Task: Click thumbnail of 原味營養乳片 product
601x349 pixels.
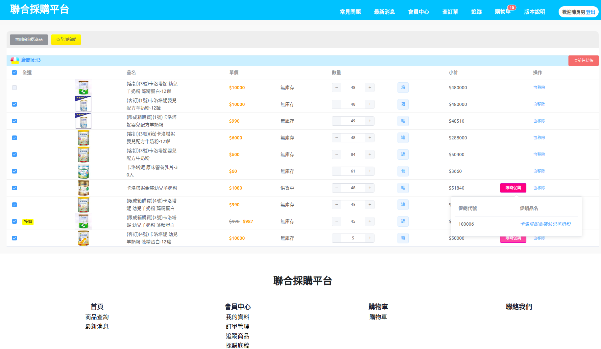Action: pos(84,171)
